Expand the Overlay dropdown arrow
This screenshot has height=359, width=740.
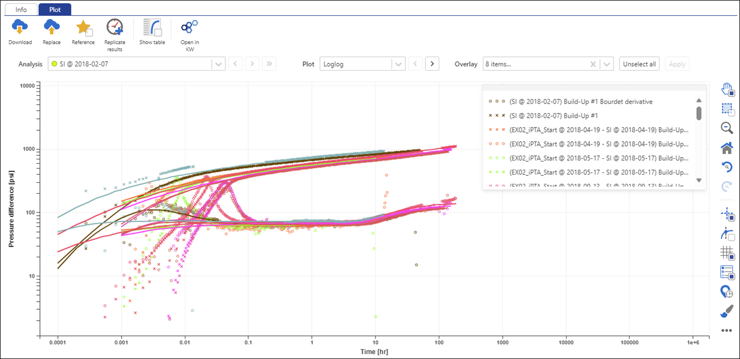[608, 64]
